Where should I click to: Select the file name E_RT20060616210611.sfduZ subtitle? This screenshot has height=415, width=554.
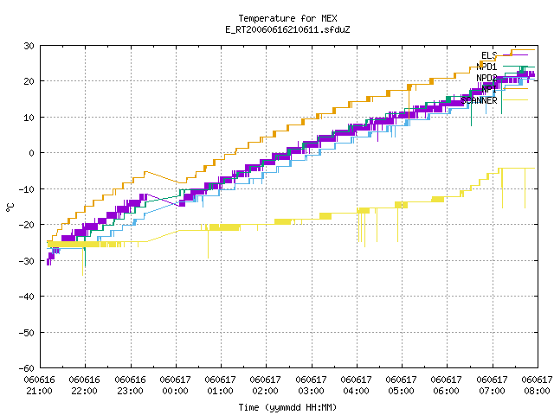coord(287,29)
